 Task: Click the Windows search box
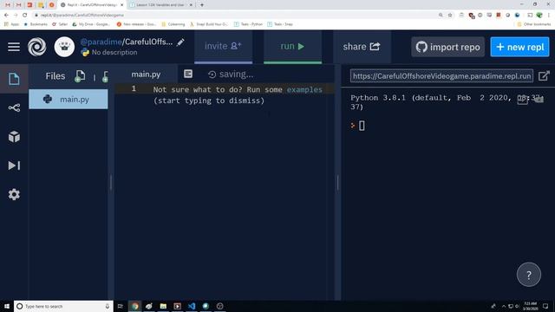pos(63,306)
